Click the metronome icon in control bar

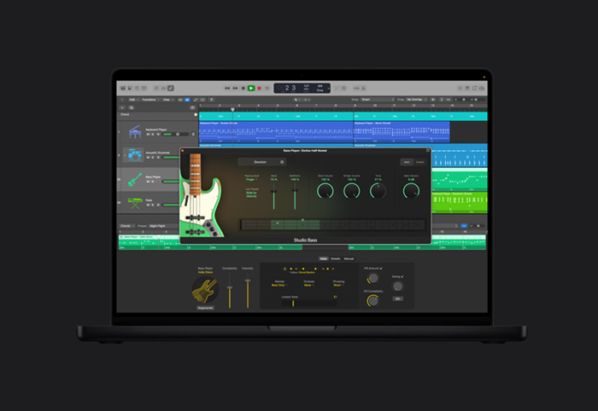coord(364,89)
